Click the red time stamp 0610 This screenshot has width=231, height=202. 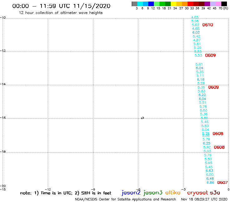pos(208,25)
